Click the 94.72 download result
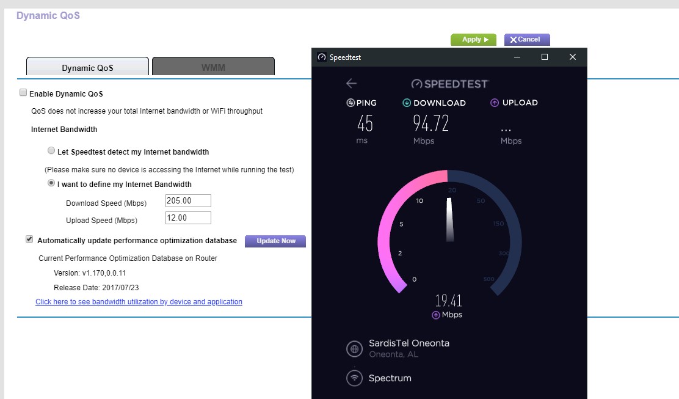Viewport: 679px width, 399px height. pyautogui.click(x=431, y=123)
